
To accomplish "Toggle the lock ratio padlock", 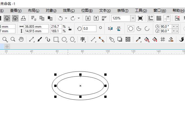I will [x=70, y=29].
